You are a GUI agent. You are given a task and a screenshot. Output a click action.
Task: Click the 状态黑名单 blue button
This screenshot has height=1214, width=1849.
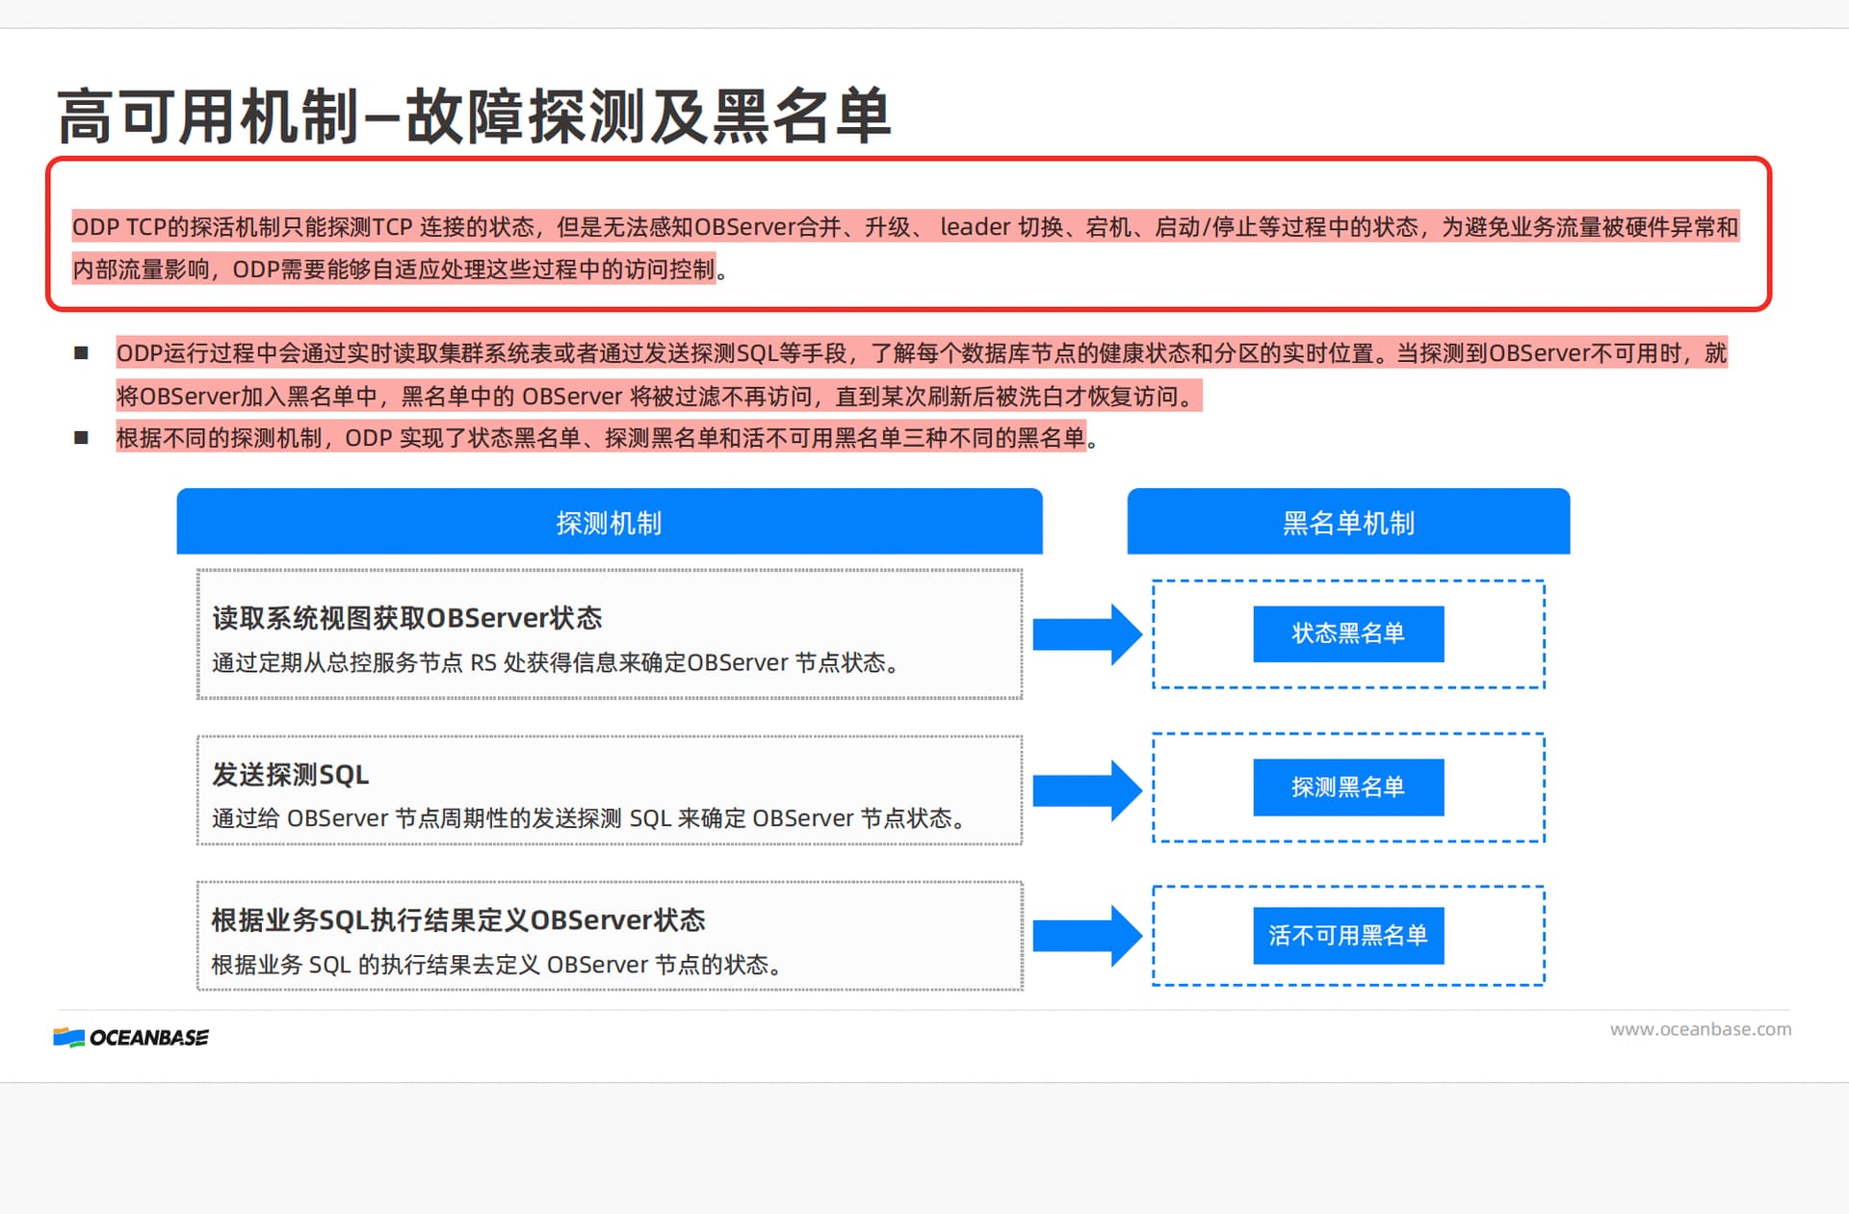pos(1347,633)
